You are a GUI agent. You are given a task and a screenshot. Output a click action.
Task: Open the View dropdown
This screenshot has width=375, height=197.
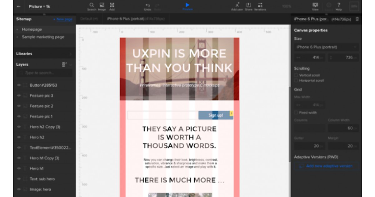(x=315, y=5)
